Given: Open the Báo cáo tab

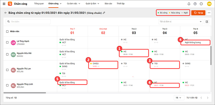Looking at the screenshot, I should pos(108,4).
